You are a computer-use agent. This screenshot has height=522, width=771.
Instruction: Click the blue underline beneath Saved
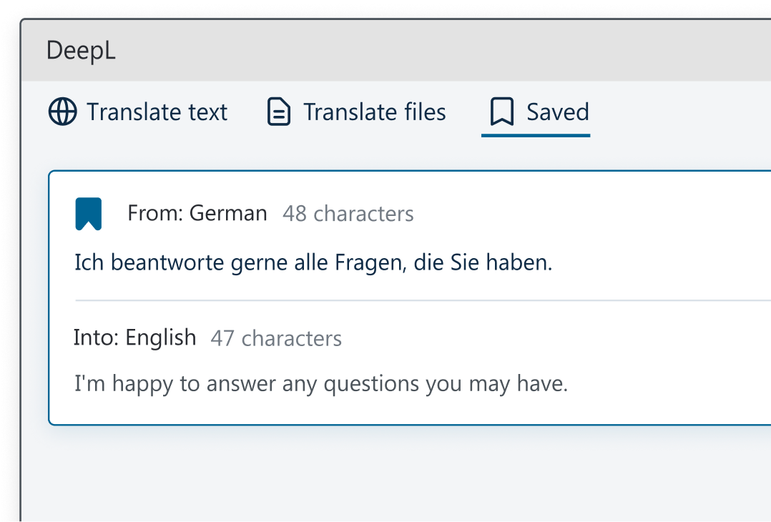[536, 134]
